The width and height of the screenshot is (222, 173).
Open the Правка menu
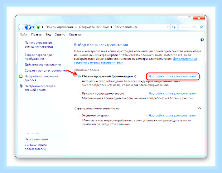(x=36, y=34)
